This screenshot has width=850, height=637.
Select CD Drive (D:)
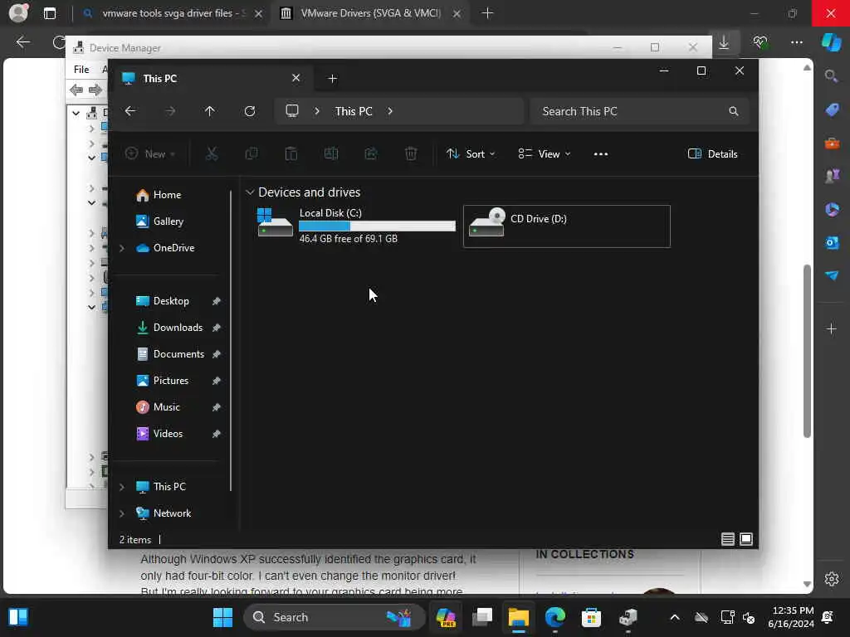coord(566,226)
